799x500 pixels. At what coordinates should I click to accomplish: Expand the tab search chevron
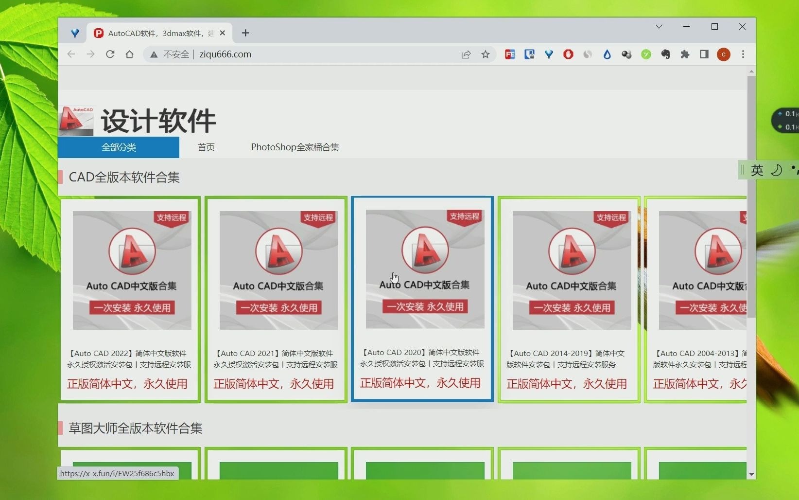click(x=659, y=27)
